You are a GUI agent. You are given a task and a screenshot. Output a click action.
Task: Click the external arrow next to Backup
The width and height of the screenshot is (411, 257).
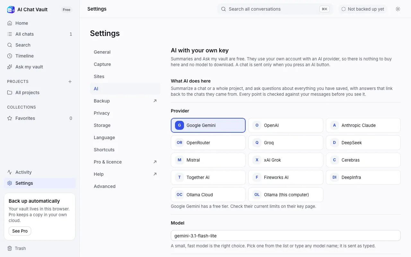pyautogui.click(x=155, y=101)
